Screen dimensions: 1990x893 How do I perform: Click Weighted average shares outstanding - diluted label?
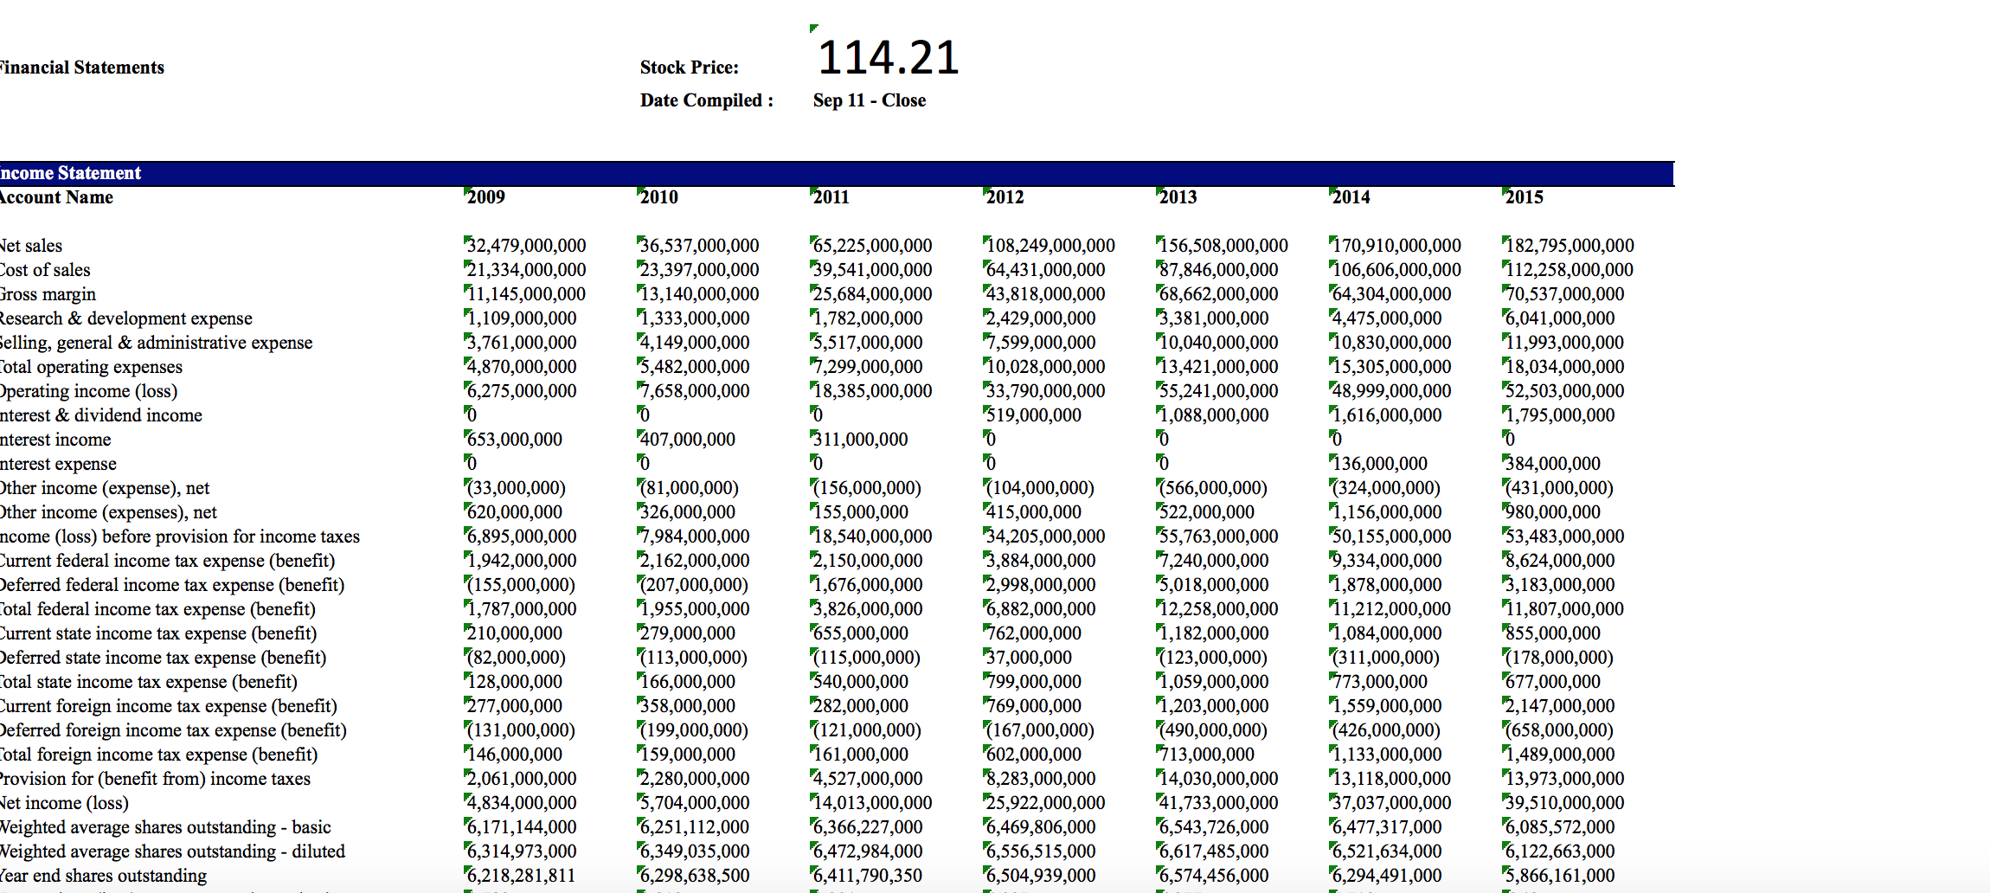pyautogui.click(x=172, y=851)
